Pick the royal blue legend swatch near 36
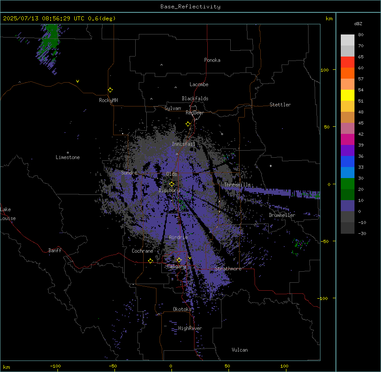This screenshot has height=372, width=381. click(x=347, y=161)
